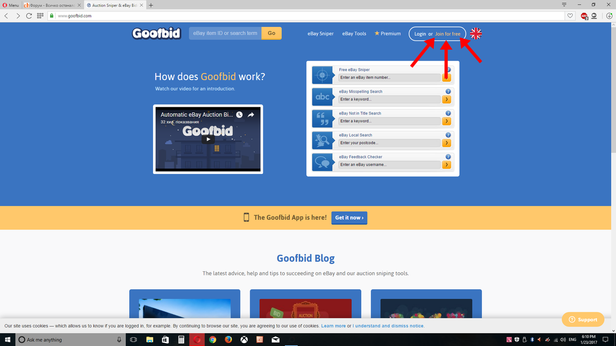
Task: Open the Action Center notifications icon
Action: pyautogui.click(x=605, y=340)
